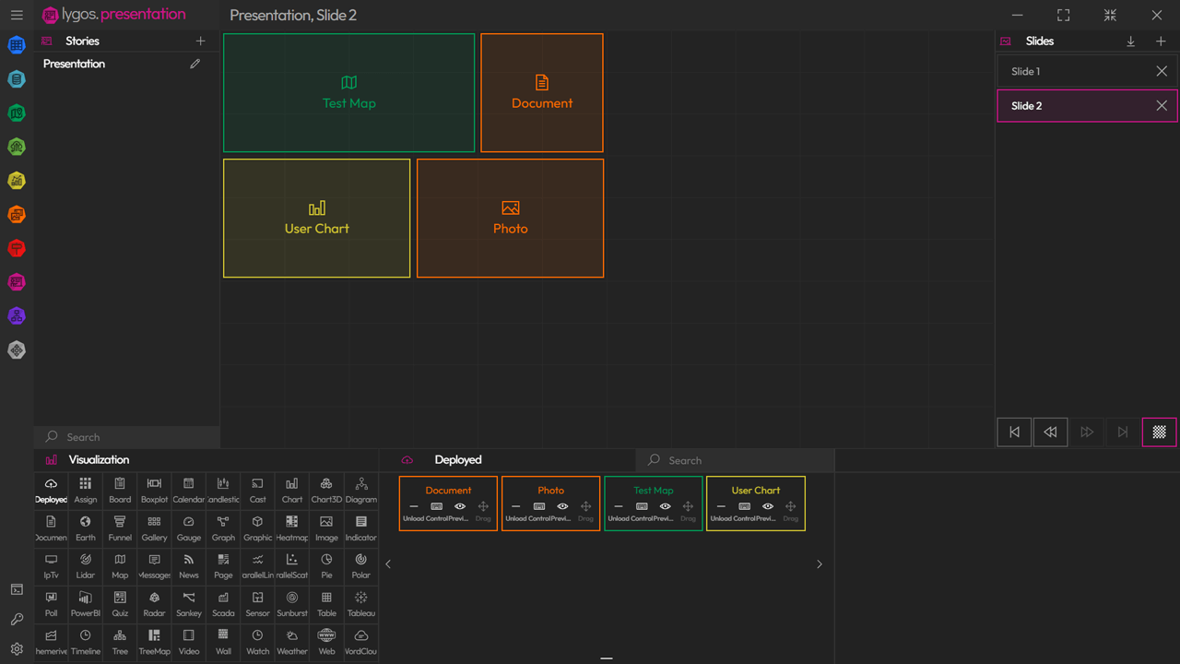Toggle Preview visibility for the Document element
Viewport: 1180px width, 664px height.
click(x=459, y=506)
